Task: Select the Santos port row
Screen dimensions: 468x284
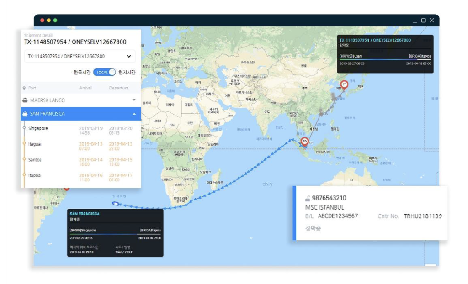Action: point(81,162)
